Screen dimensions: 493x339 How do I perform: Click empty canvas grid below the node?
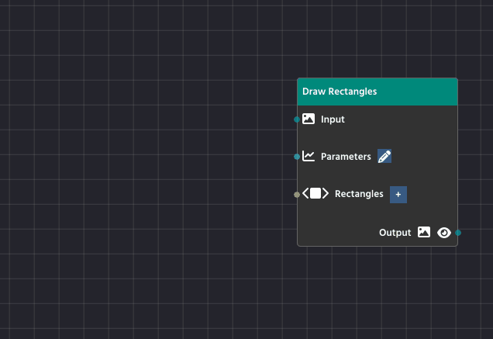pos(372,295)
